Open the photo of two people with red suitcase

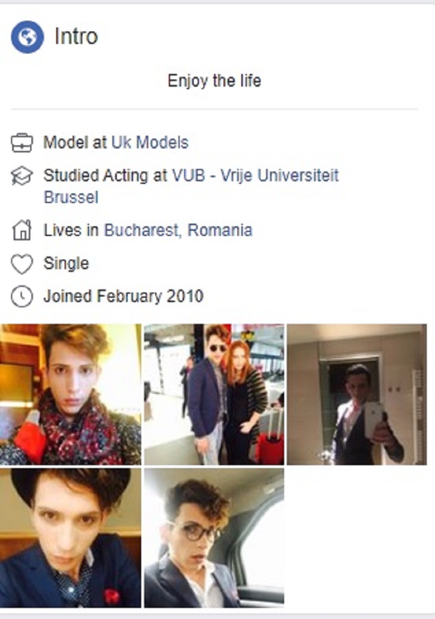click(x=214, y=394)
